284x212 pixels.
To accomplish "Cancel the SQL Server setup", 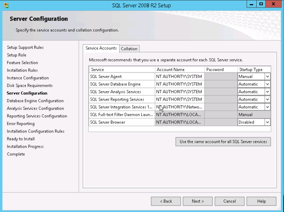I will (x=230, y=201).
